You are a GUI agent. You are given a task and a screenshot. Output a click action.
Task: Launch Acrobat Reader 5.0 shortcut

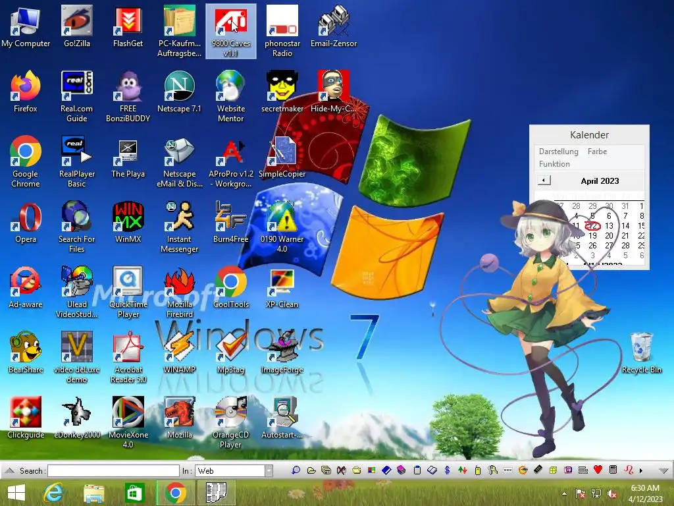(128, 357)
